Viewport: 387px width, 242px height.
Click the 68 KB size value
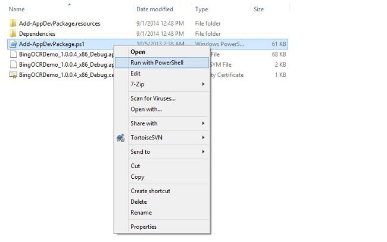[x=279, y=54]
